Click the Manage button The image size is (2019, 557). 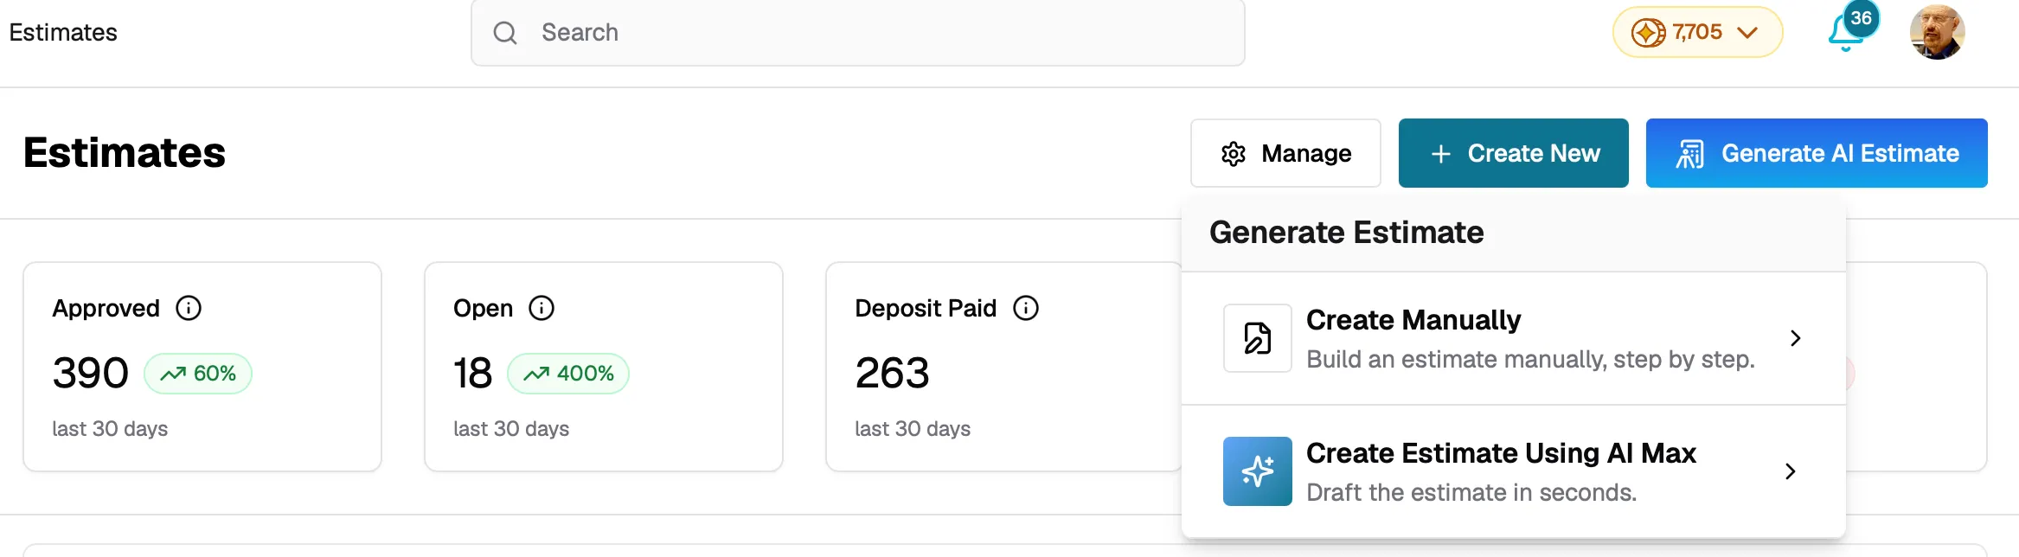pyautogui.click(x=1285, y=153)
